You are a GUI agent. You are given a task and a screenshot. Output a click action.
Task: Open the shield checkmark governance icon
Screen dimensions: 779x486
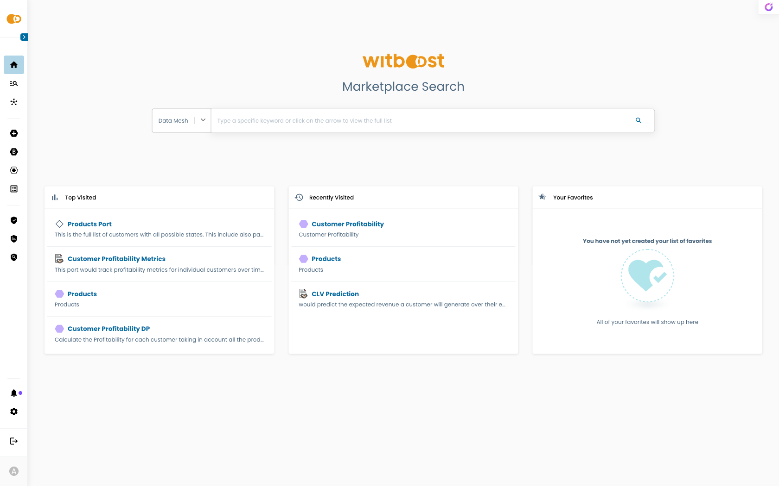coord(14,220)
